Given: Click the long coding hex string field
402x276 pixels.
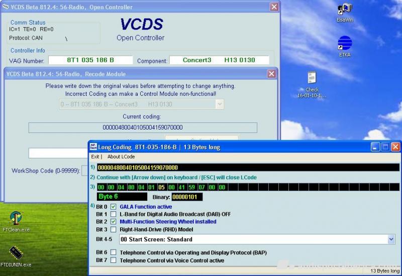Looking at the screenshot, I should (248, 168).
